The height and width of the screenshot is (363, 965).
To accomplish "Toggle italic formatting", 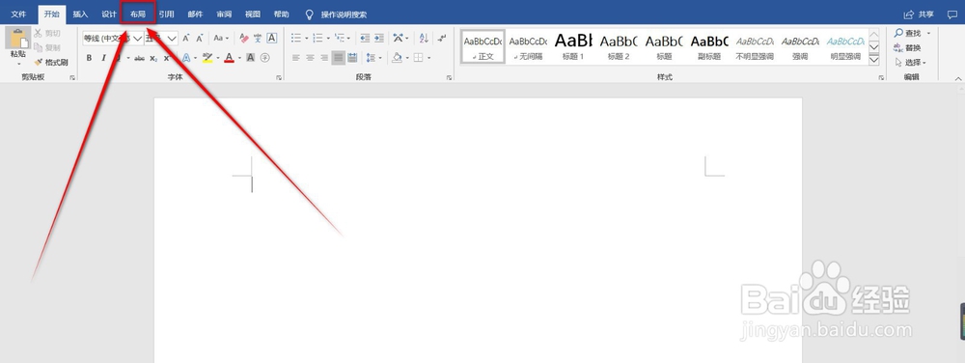I will point(103,58).
